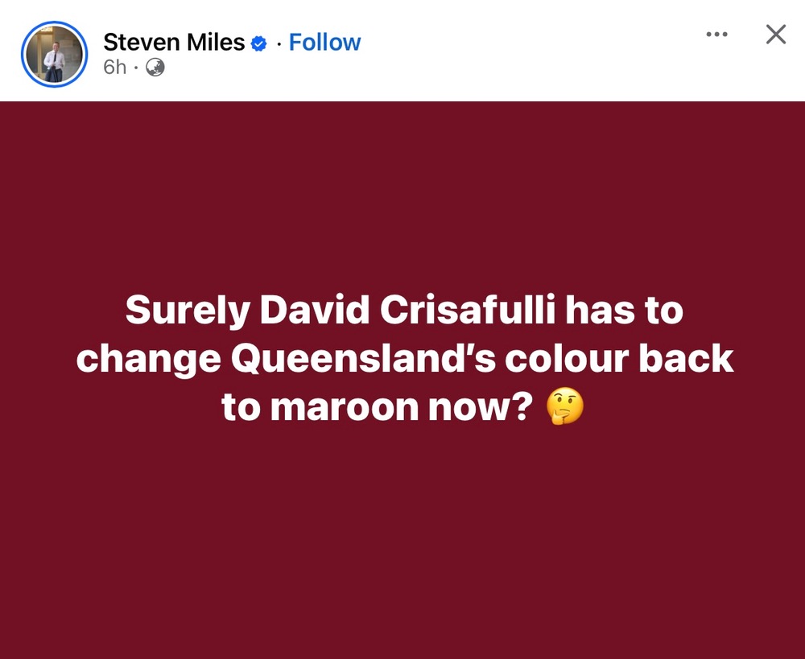Follow Steven Miles
The width and height of the screenshot is (805, 659).
324,43
